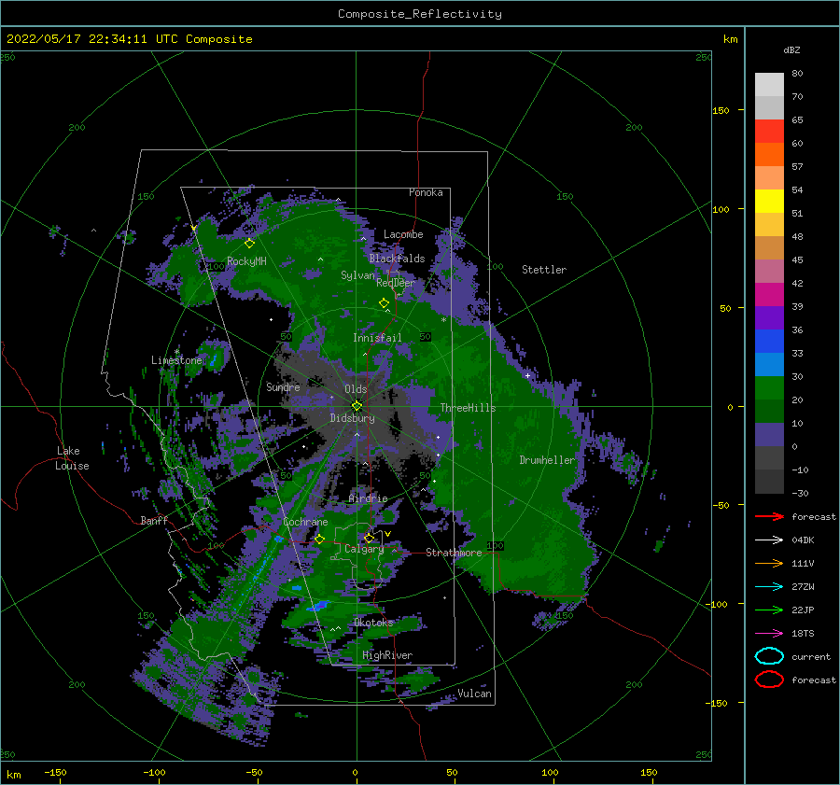Click the red forecast ellipse icon
The width and height of the screenshot is (840, 785).
(769, 680)
